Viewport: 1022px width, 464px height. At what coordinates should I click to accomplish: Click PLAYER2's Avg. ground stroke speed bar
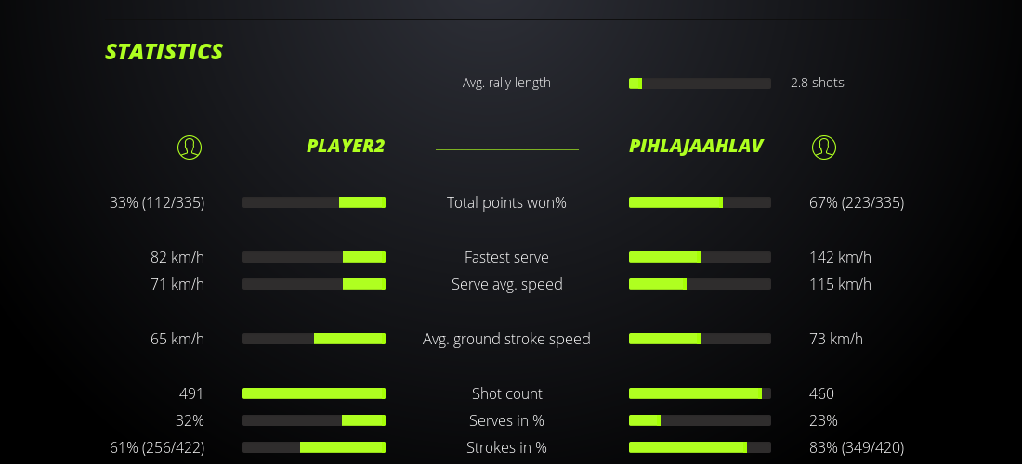314,339
